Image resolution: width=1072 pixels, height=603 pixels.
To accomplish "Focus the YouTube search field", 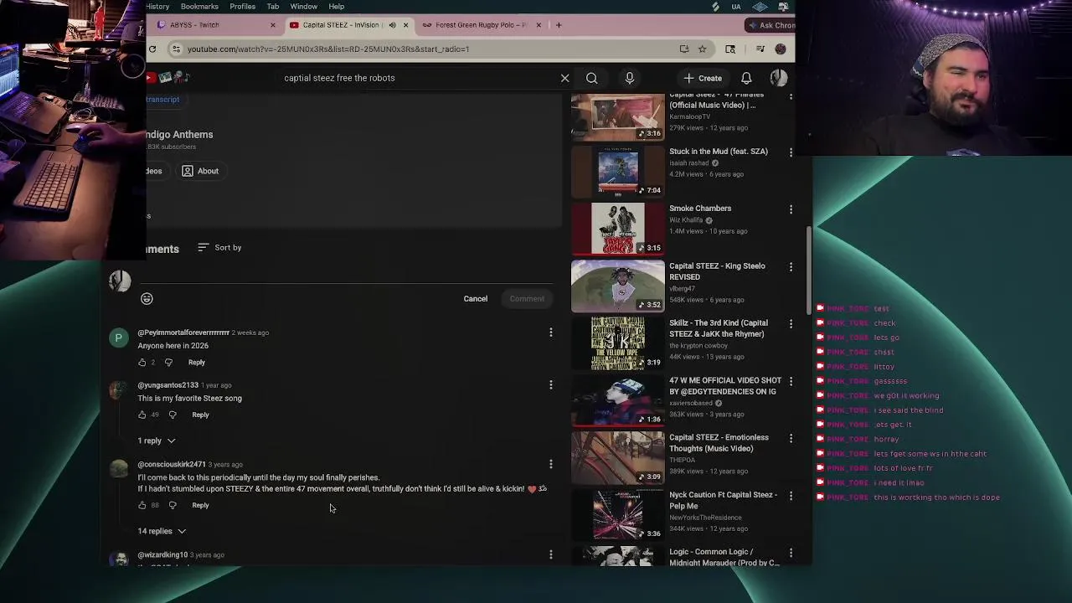I will click(x=419, y=78).
